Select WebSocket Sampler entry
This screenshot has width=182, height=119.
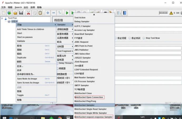click(x=94, y=105)
